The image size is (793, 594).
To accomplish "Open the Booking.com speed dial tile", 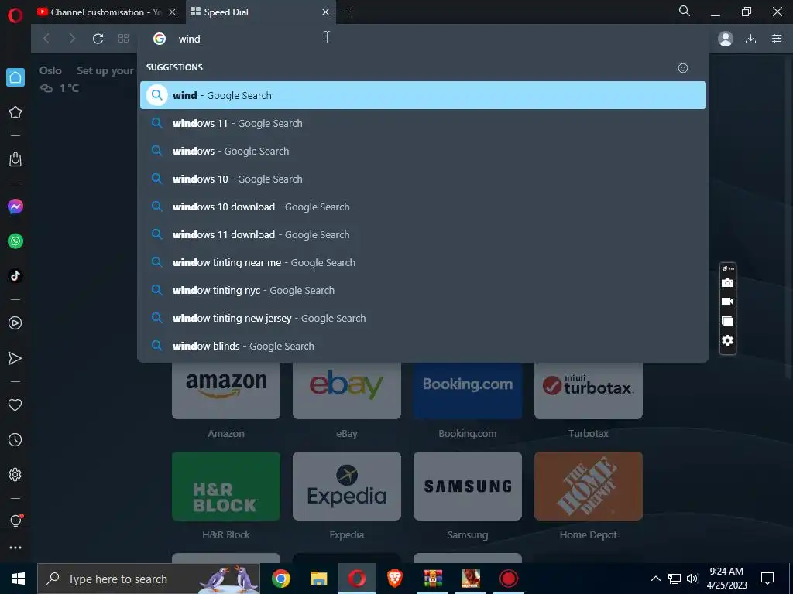I will pos(468,391).
